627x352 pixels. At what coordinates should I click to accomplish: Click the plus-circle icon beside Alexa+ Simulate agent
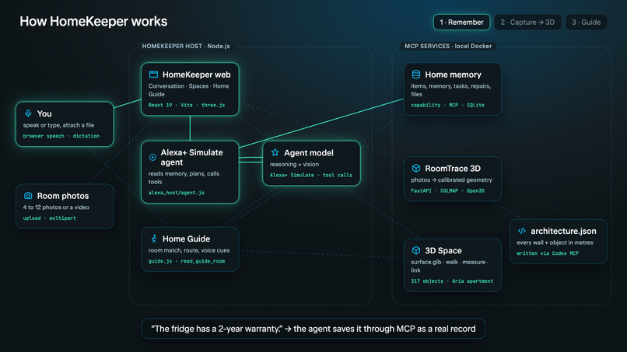point(152,158)
